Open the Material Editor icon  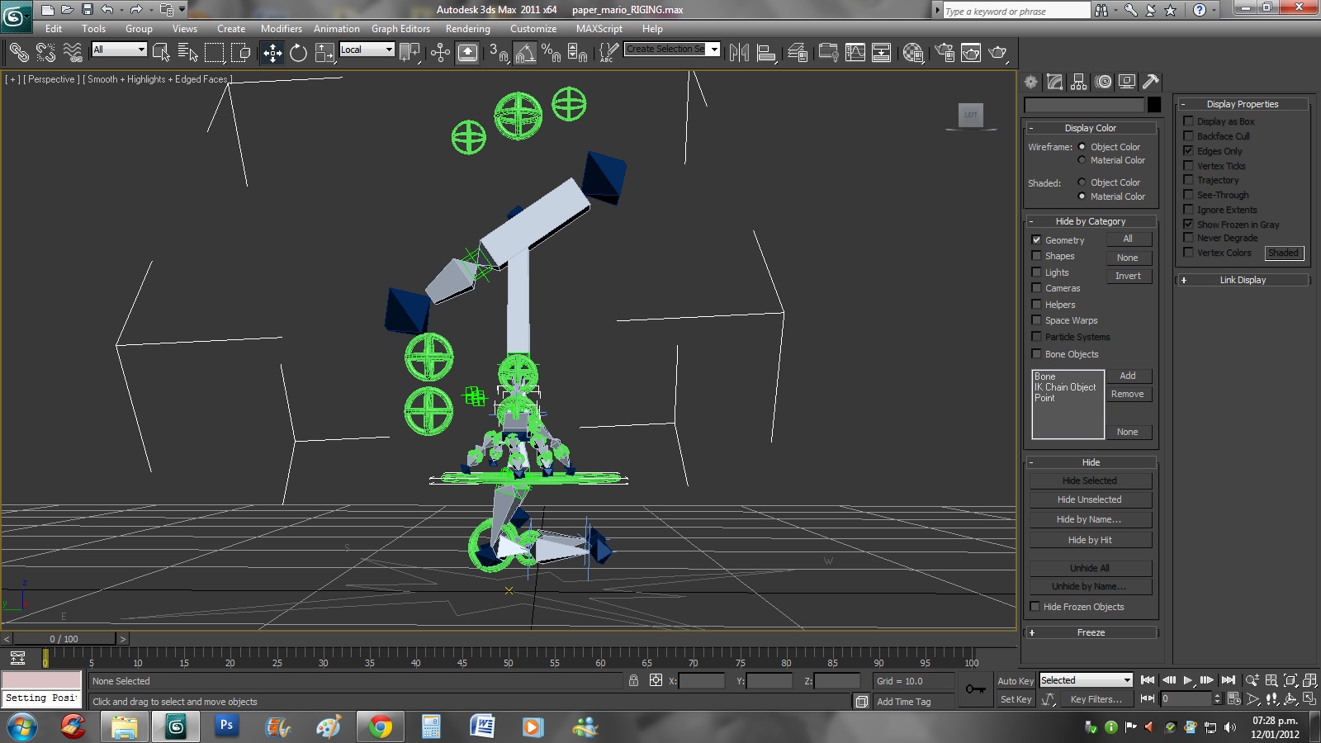(912, 53)
